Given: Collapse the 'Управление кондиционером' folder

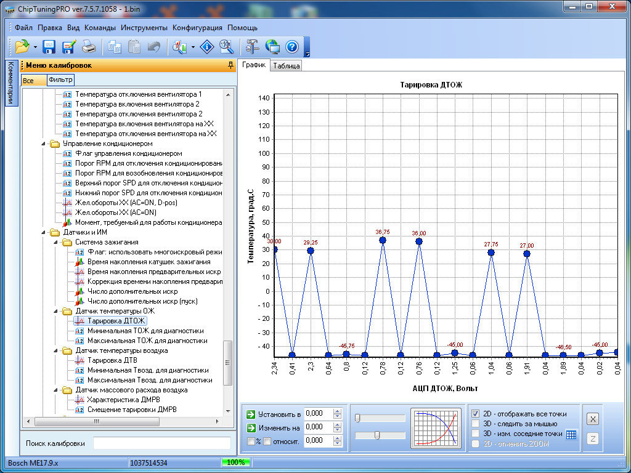Looking at the screenshot, I should [44, 144].
